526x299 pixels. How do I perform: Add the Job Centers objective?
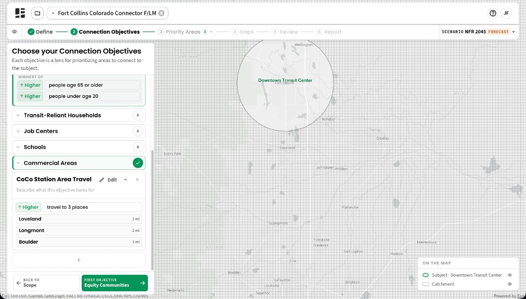pos(138,131)
